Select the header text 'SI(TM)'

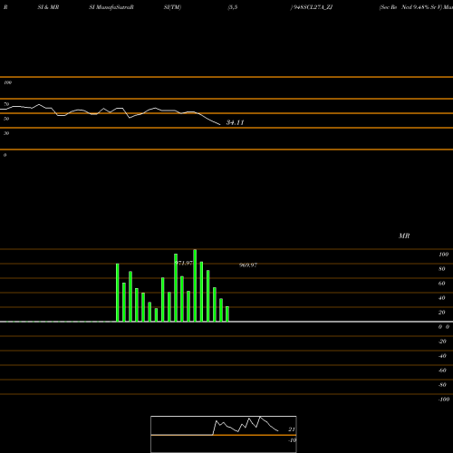click(x=172, y=7)
